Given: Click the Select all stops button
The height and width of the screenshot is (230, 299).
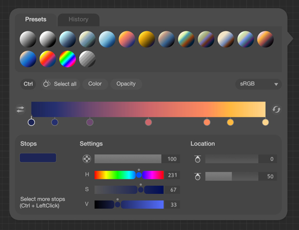Looking at the screenshot, I should 60,84.
